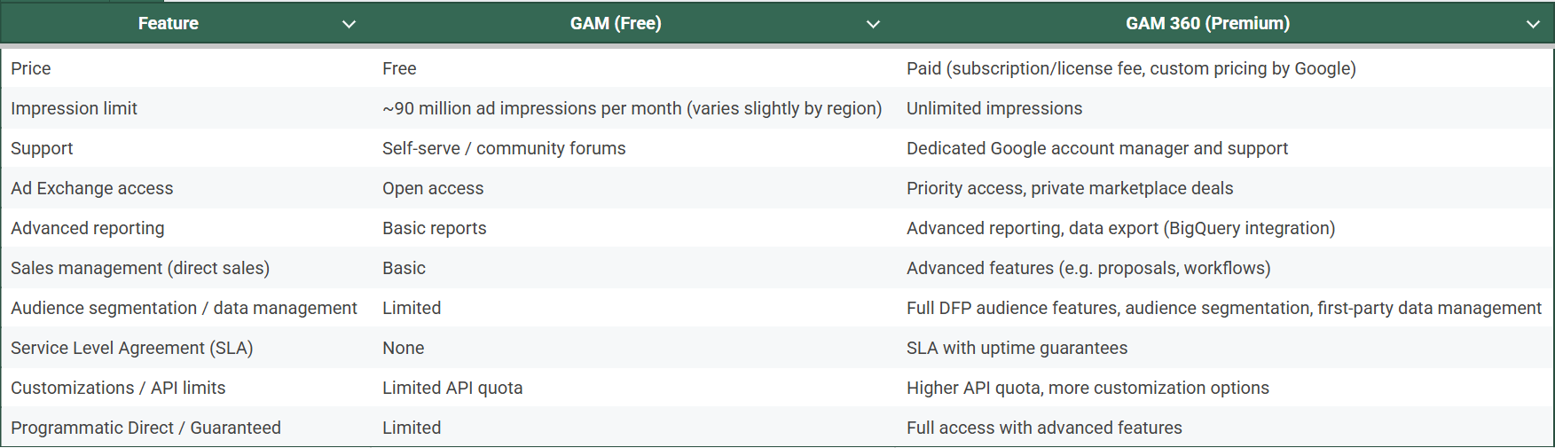Screen dimensions: 1555x448
Task: Select the Ad Exchange access row
Action: (777, 188)
